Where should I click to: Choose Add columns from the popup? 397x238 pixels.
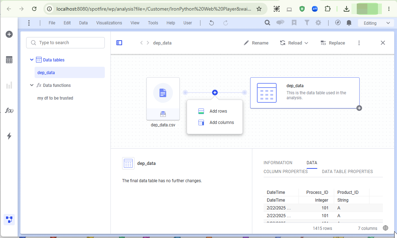pyautogui.click(x=215, y=123)
